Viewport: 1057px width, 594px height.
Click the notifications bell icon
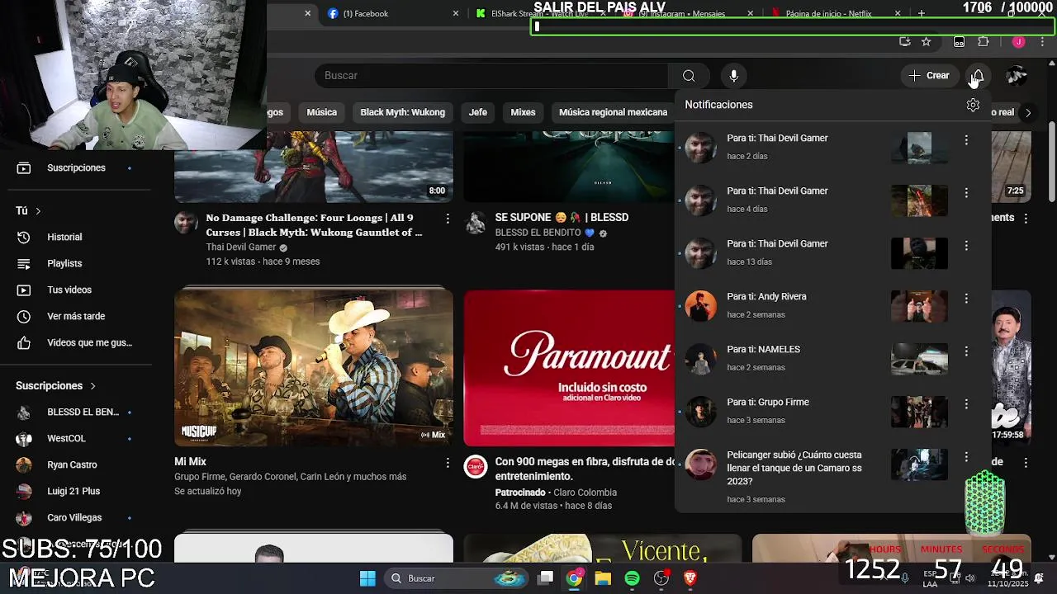tap(977, 76)
